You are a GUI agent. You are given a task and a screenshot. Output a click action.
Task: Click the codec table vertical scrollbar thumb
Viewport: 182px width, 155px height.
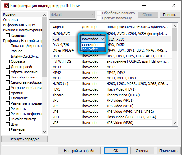click(x=174, y=40)
